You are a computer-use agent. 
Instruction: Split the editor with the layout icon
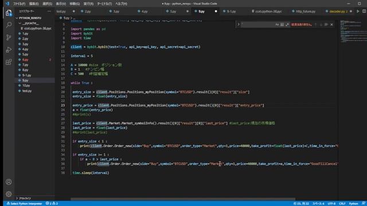[x=364, y=11]
